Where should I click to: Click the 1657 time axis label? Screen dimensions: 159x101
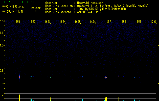point(108,22)
